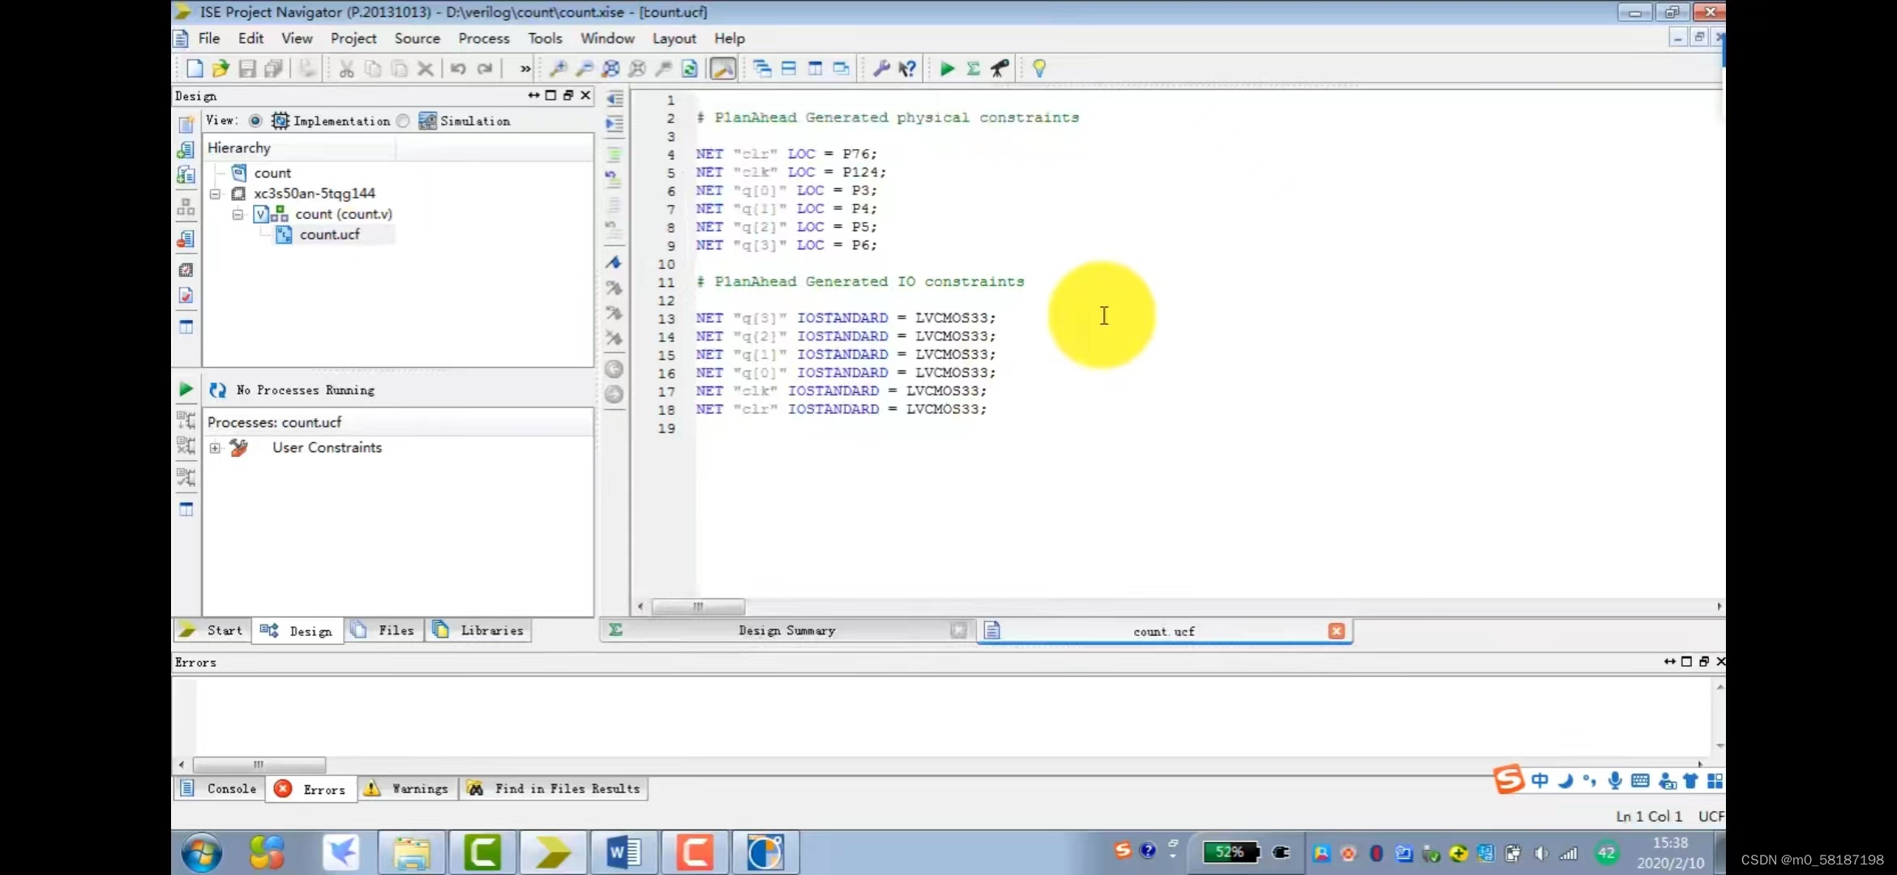Open the Design Summary sigma toolbar icon
1897x875 pixels.
click(x=973, y=69)
